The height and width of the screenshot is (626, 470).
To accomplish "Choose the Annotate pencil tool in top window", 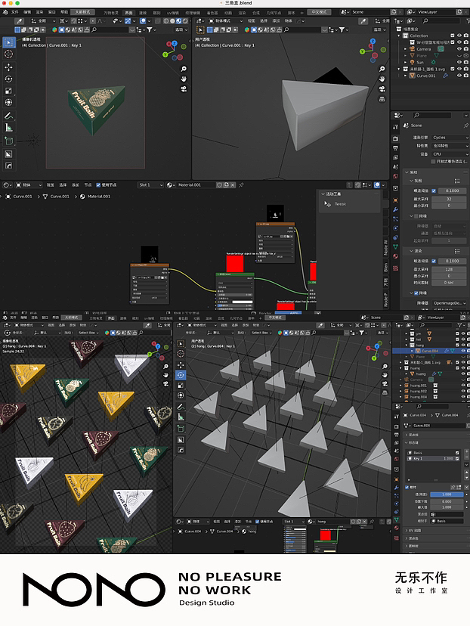I will coord(9,116).
